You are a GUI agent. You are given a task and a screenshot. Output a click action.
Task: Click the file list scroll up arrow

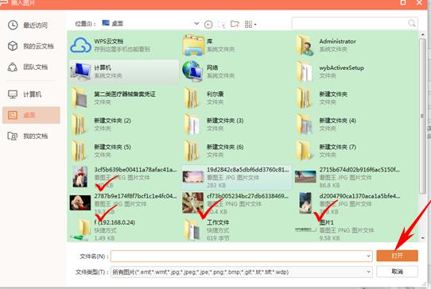pos(423,35)
